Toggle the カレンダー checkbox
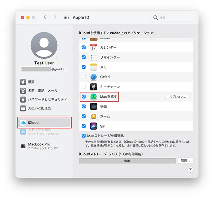The image size is (214, 198). [x=83, y=47]
